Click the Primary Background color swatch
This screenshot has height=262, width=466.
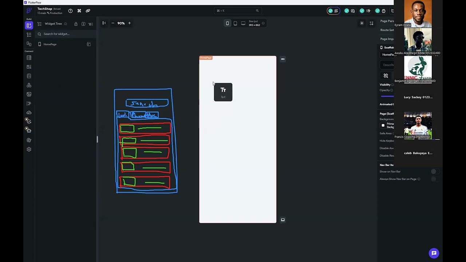pyautogui.click(x=383, y=126)
